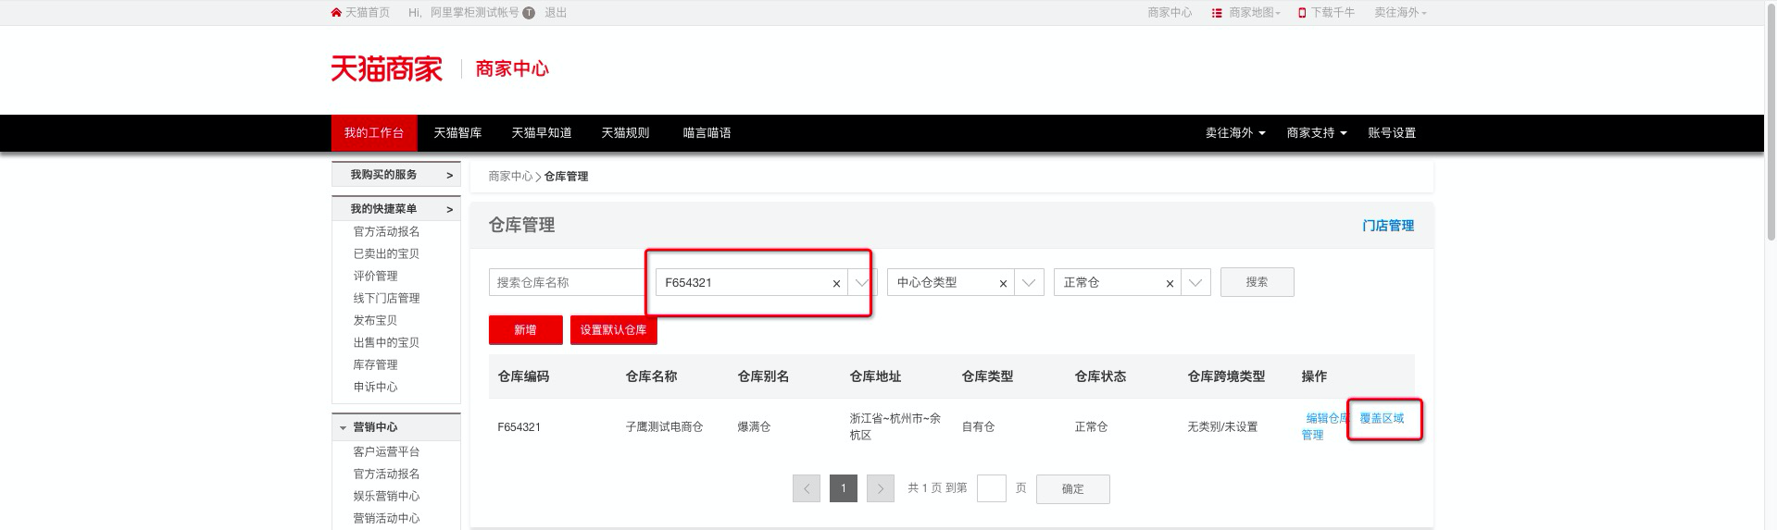Open 娱乐营销中心 in the sidebar
Viewport: 1777px width, 530px height.
tap(386, 497)
